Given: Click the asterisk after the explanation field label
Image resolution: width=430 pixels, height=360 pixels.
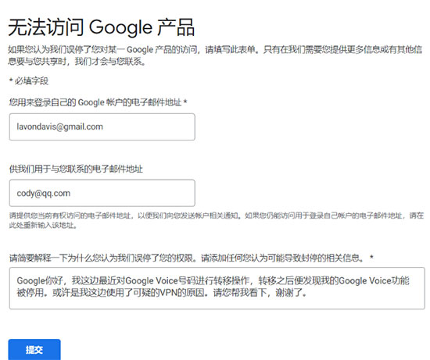Looking at the screenshot, I should (x=371, y=257).
